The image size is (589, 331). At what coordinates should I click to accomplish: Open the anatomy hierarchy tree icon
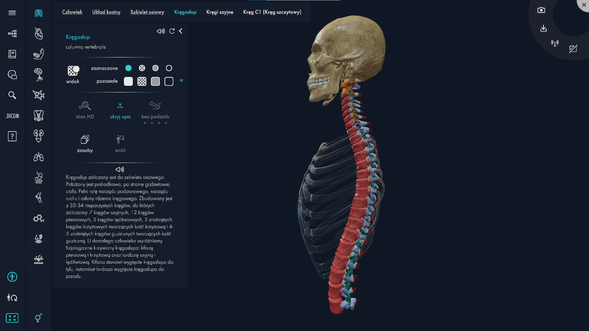coord(12,33)
